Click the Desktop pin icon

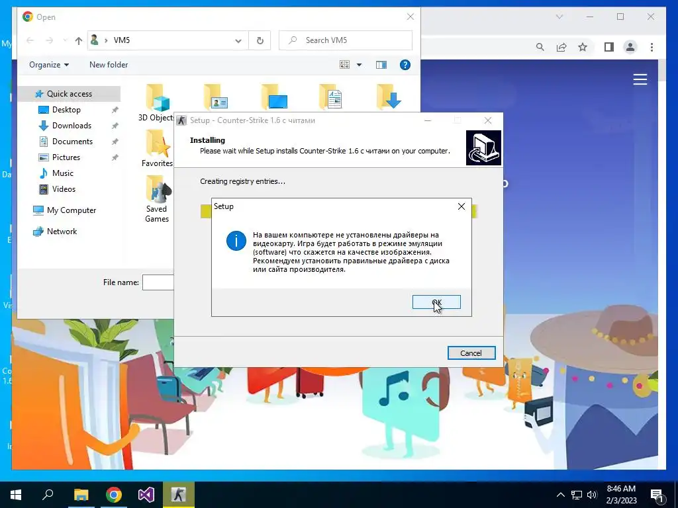[x=115, y=110]
